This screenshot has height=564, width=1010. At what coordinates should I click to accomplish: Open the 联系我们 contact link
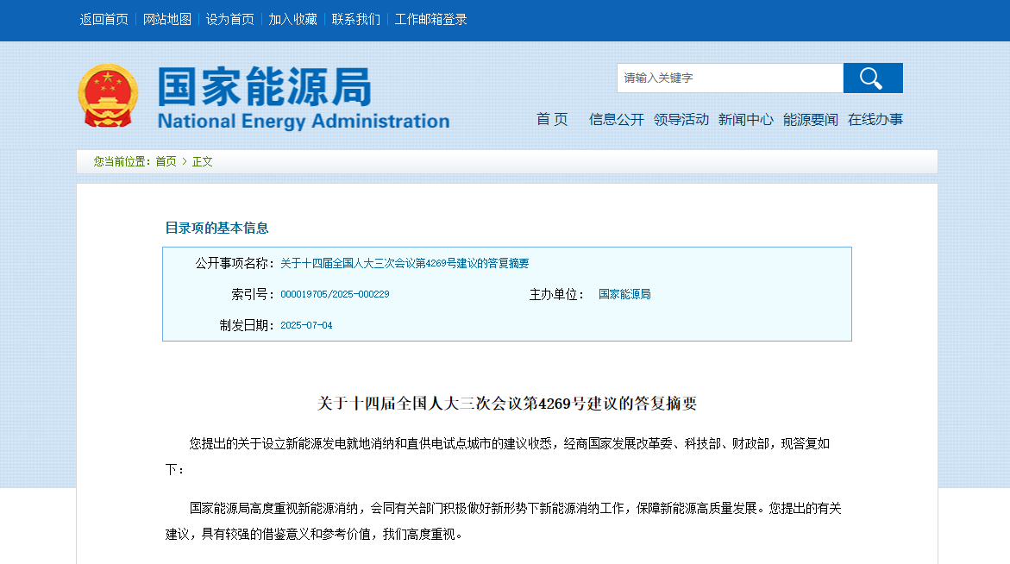pyautogui.click(x=355, y=19)
